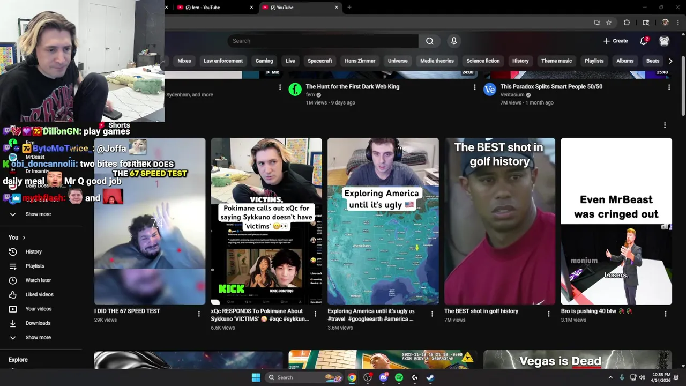686x386 pixels.
Task: Open Steam from the taskbar
Action: (x=430, y=377)
